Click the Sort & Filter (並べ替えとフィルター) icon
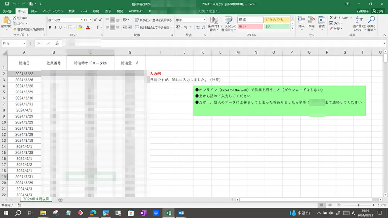Screen dimensions: 388x218 [x=359, y=24]
